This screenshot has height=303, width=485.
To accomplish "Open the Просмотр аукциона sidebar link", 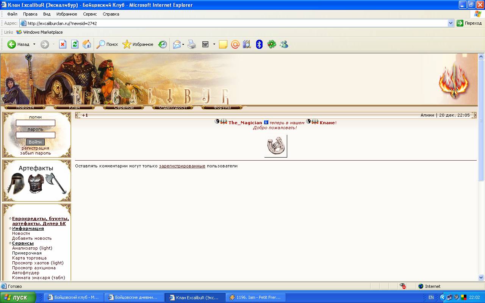I will pos(34,268).
